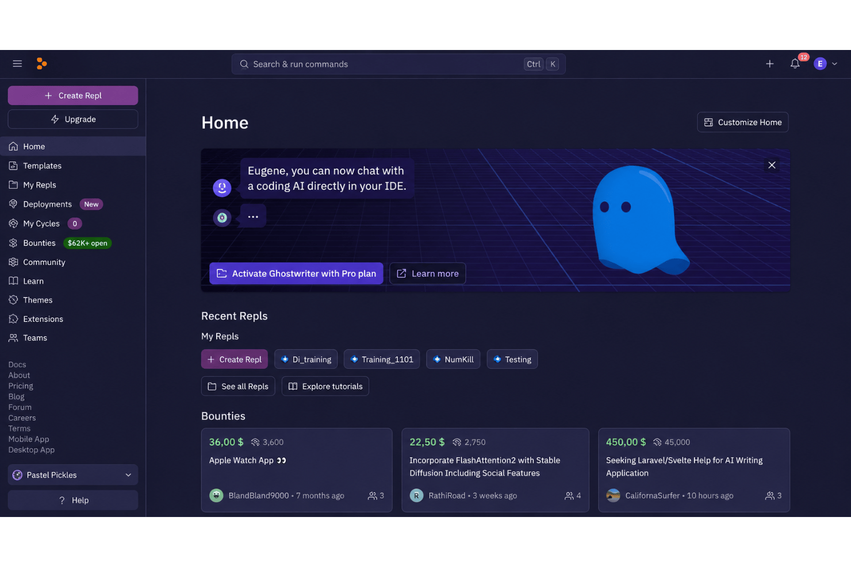Click the Mobile App footer link
Viewport: 851px width, 567px height.
tap(29, 439)
